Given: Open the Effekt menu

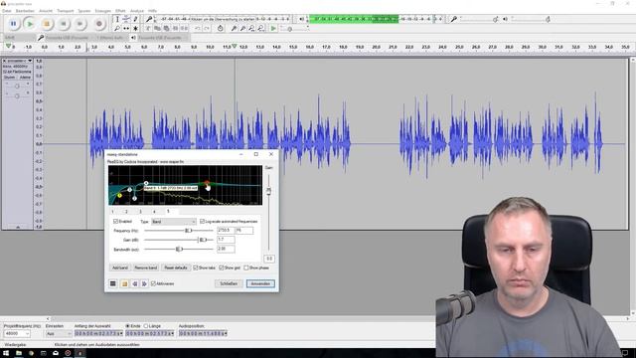Looking at the screenshot, I should tap(120, 11).
